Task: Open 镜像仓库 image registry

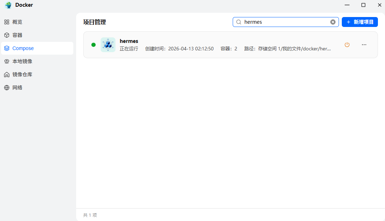Action: (37, 74)
